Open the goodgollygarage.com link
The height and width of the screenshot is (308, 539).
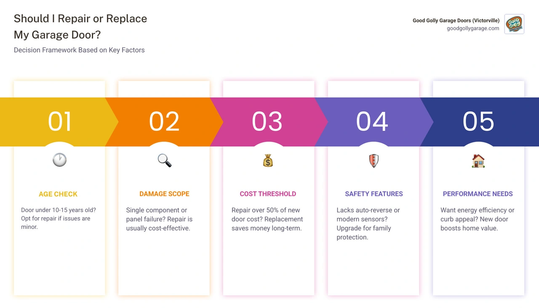click(473, 28)
